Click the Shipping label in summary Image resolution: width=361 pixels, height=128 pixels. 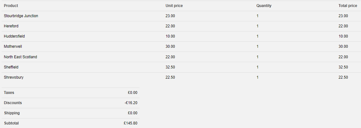[12, 113]
